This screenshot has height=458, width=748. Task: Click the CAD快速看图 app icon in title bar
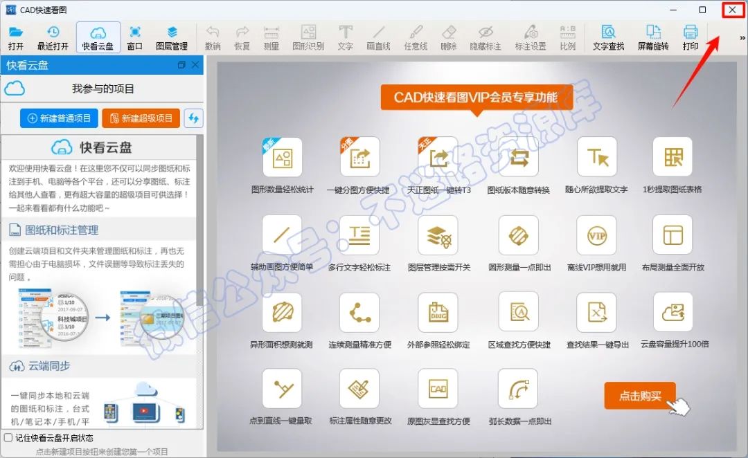point(10,10)
